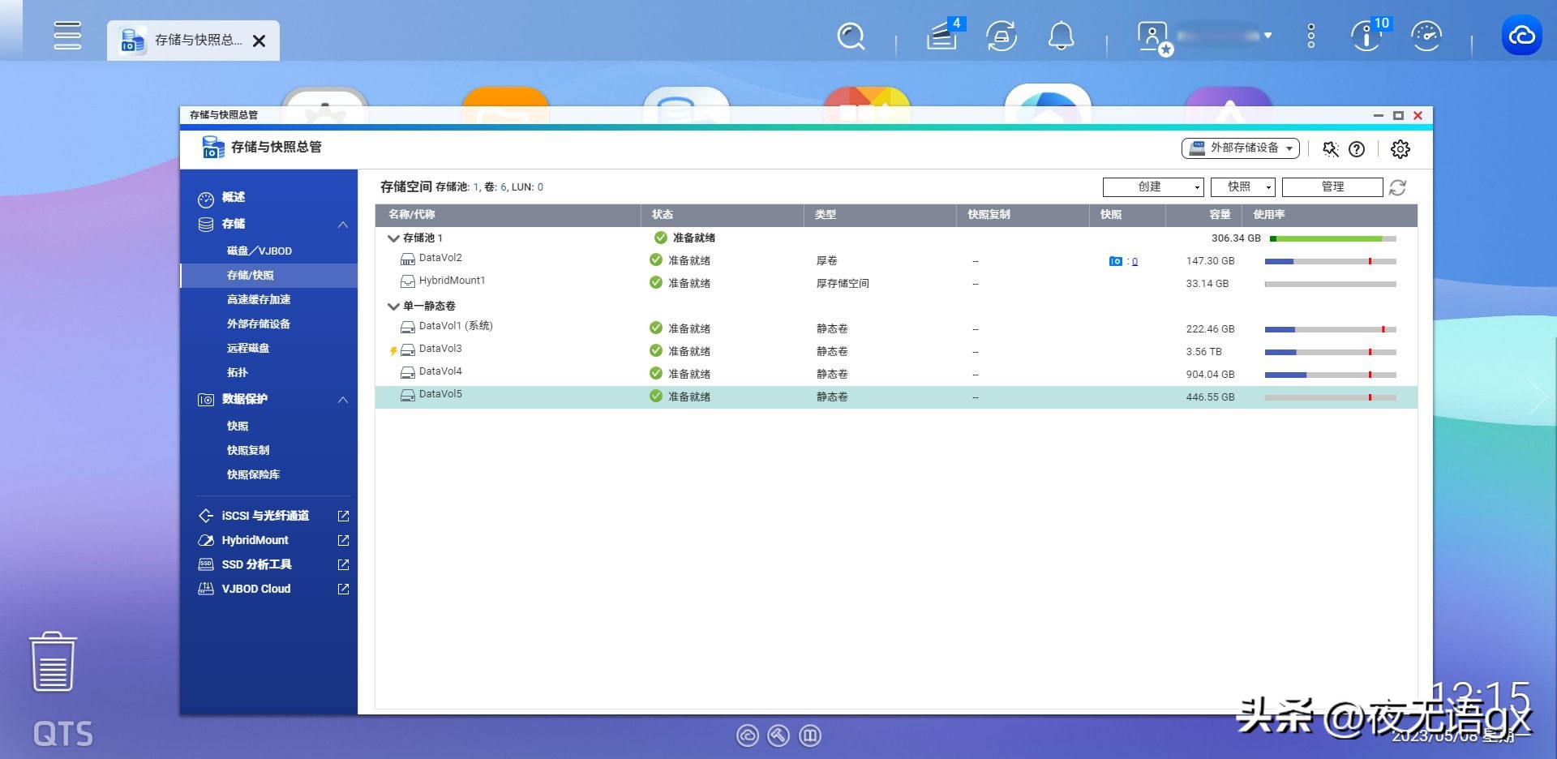Select 磁盘/VJBOD in the sidebar
The width and height of the screenshot is (1557, 759).
coord(259,251)
